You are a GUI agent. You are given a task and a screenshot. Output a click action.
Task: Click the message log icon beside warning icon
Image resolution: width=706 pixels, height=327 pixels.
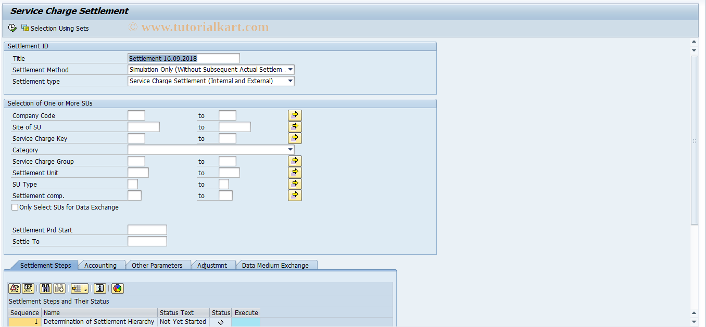click(x=29, y=289)
